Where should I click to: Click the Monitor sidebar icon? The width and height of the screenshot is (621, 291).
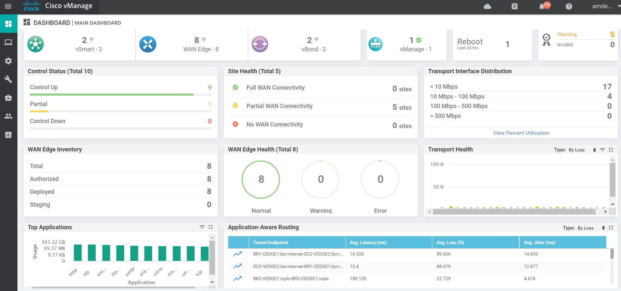[x=9, y=42]
